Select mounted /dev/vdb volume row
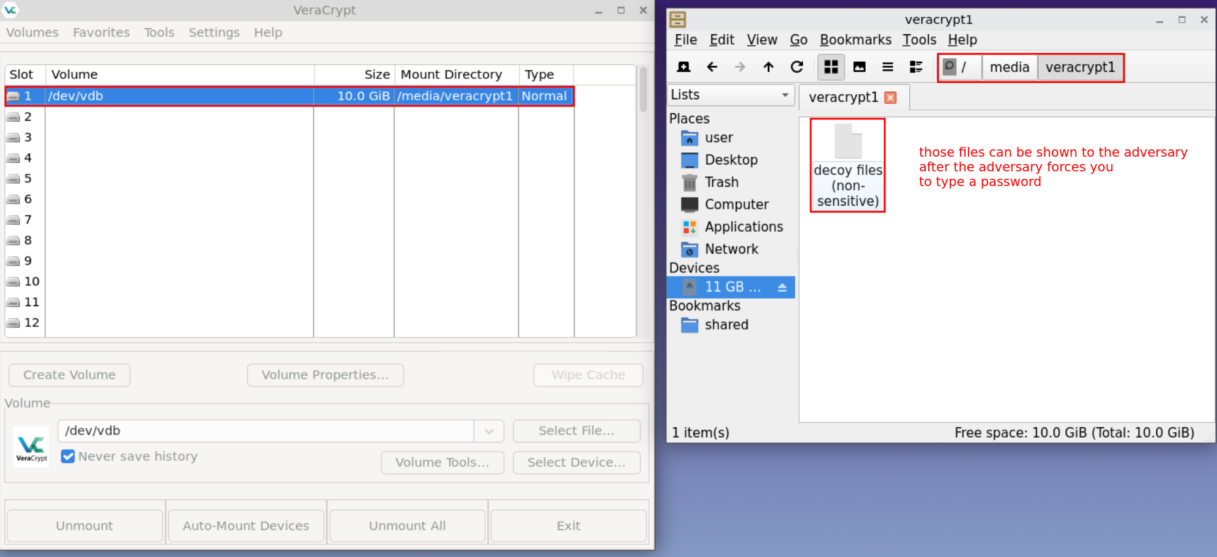 point(289,96)
